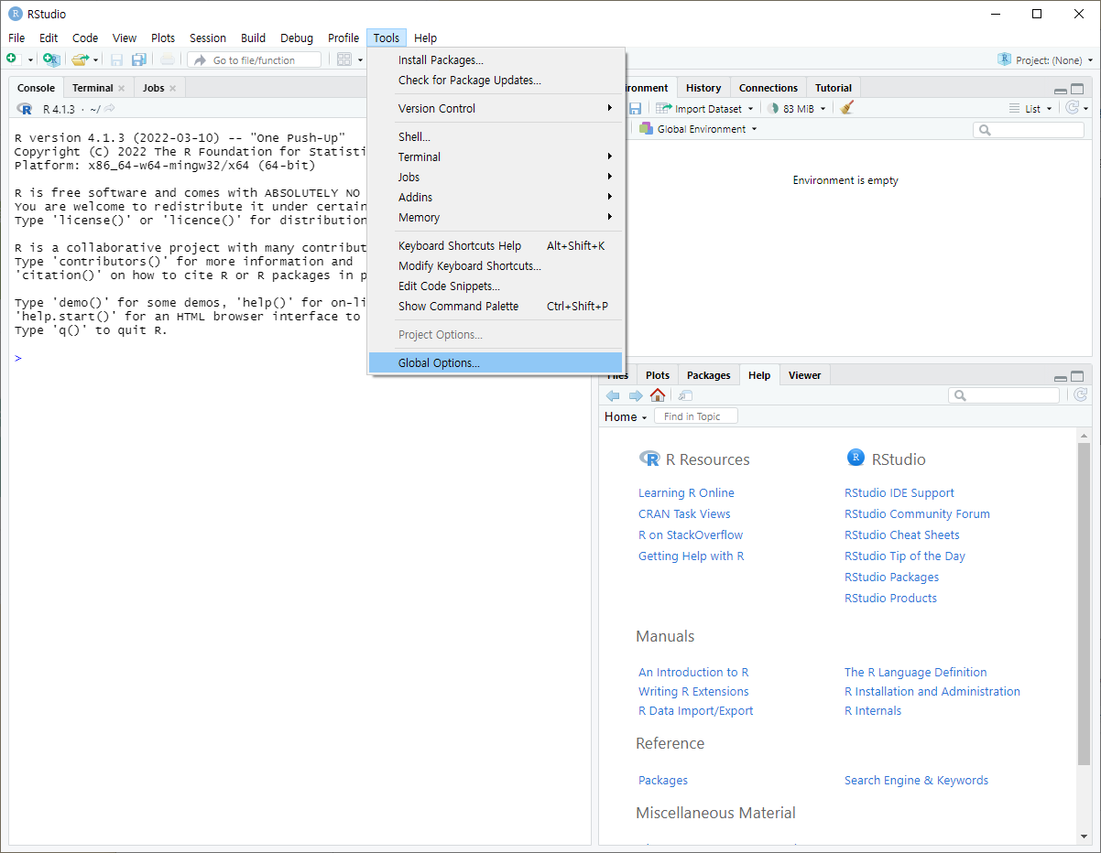Open the Learning R Online link
Viewport: 1101px width, 853px height.
click(686, 492)
